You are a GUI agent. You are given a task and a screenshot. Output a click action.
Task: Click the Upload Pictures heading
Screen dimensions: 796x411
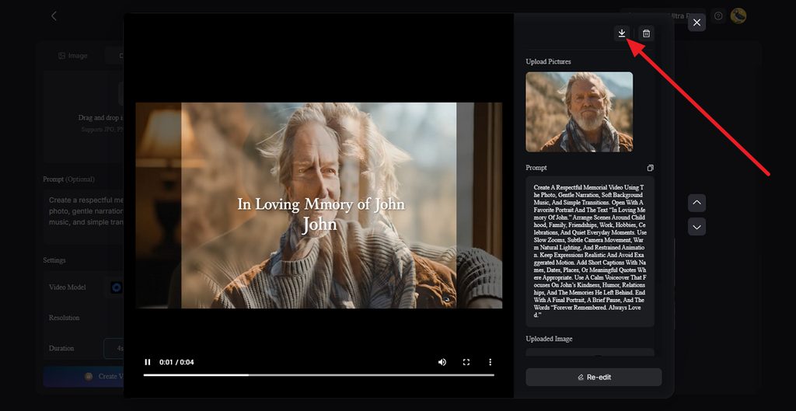548,61
